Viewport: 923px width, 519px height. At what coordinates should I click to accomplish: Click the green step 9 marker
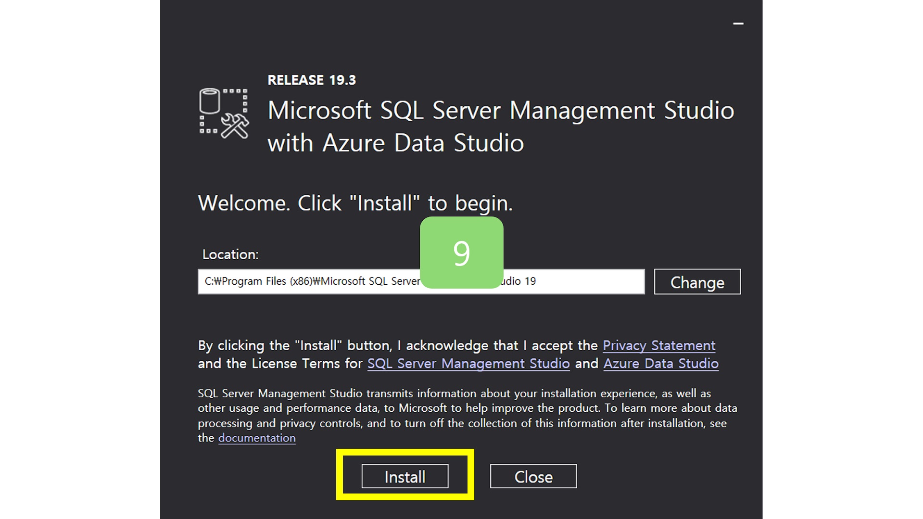pos(461,252)
